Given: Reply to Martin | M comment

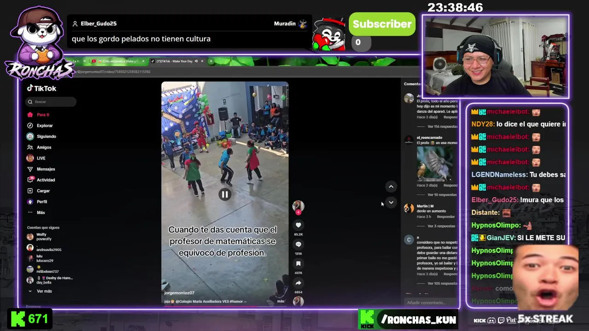Looking at the screenshot, I should pos(445,217).
